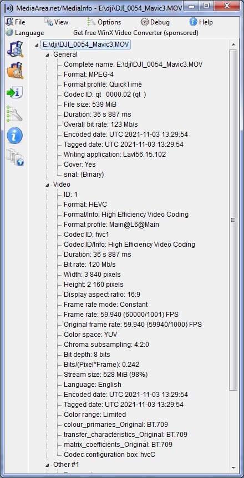This screenshot has width=244, height=478.
Task: Select the snal: (Binary) row
Action: point(84,175)
